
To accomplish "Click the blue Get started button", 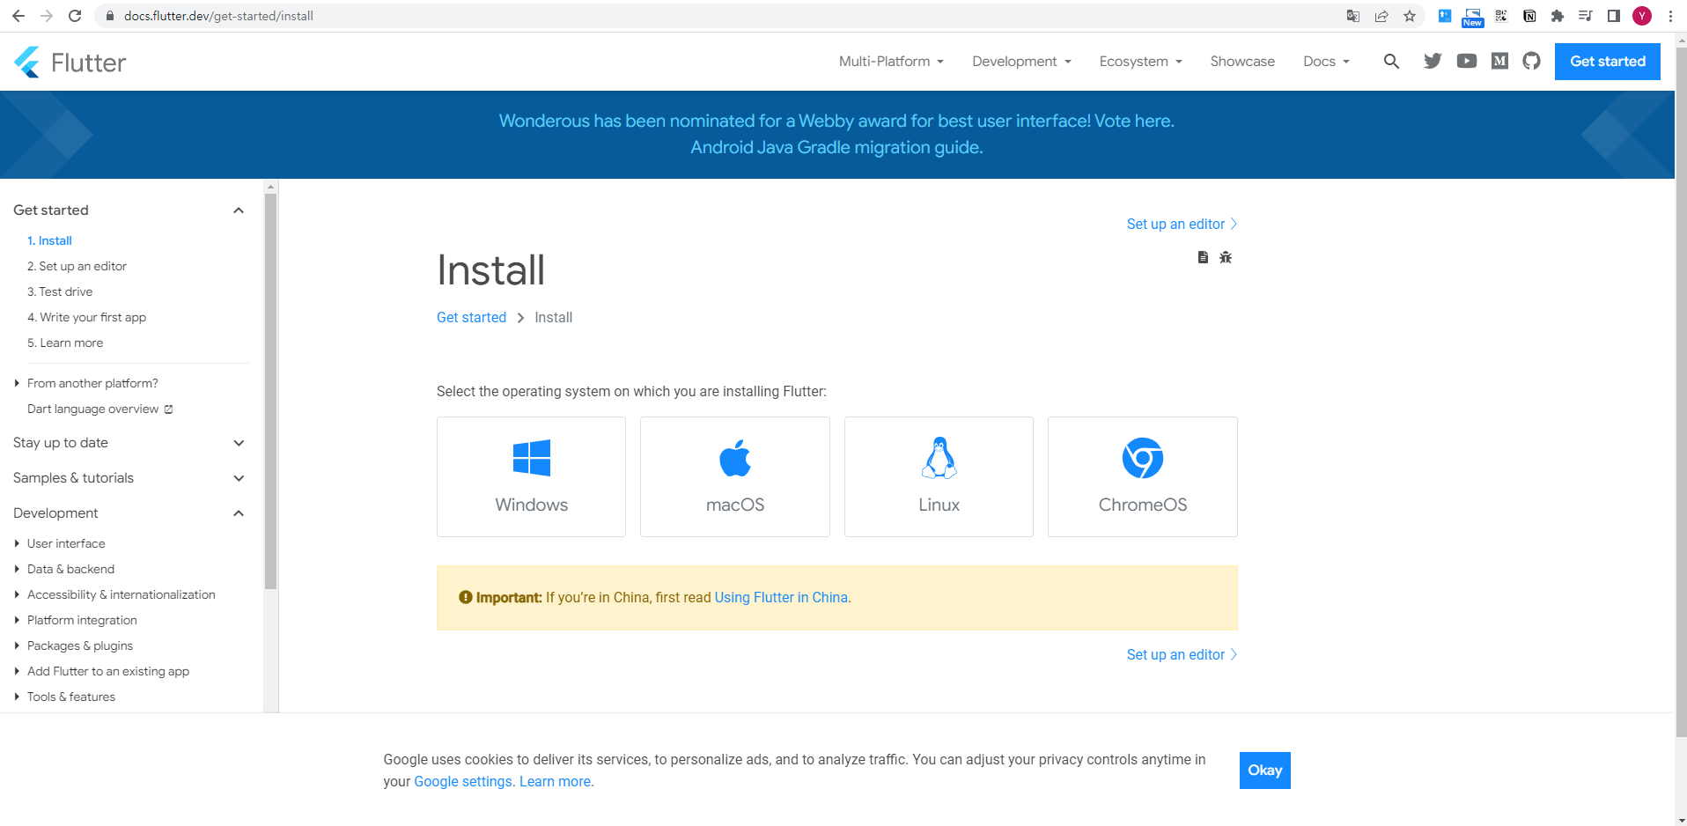I will [1607, 61].
